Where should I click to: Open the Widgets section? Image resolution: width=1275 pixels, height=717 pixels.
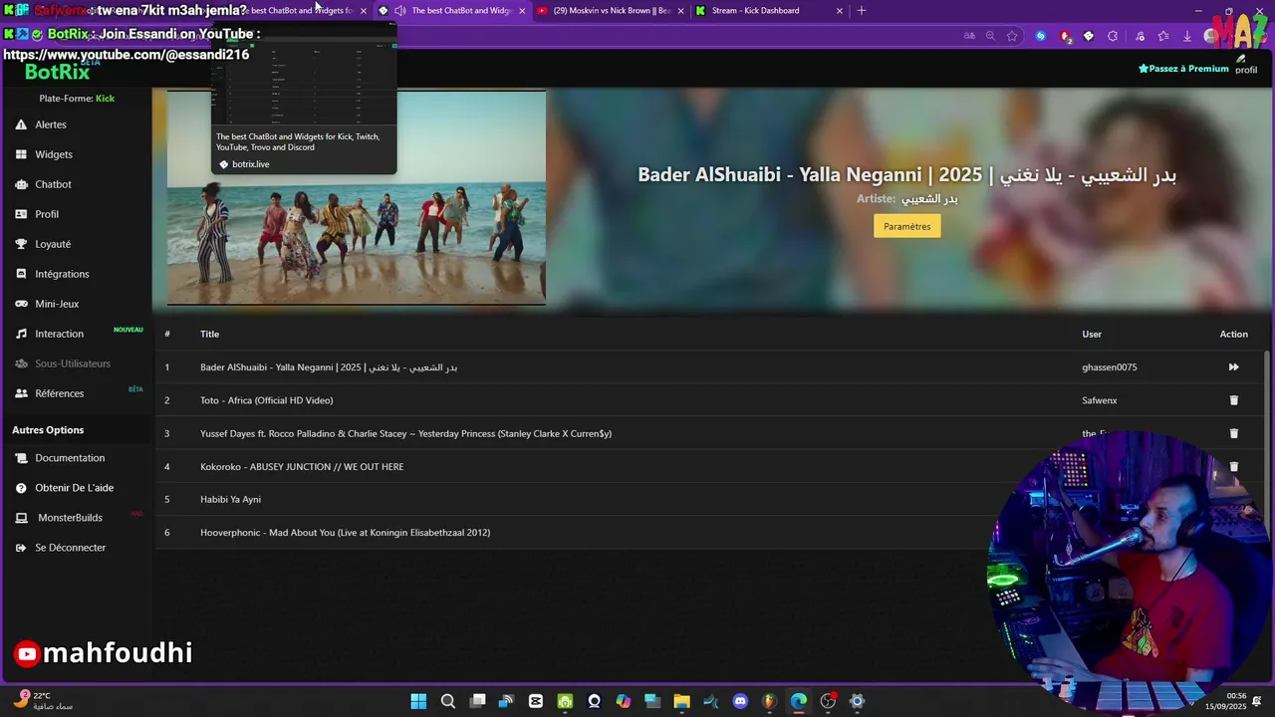pyautogui.click(x=54, y=154)
